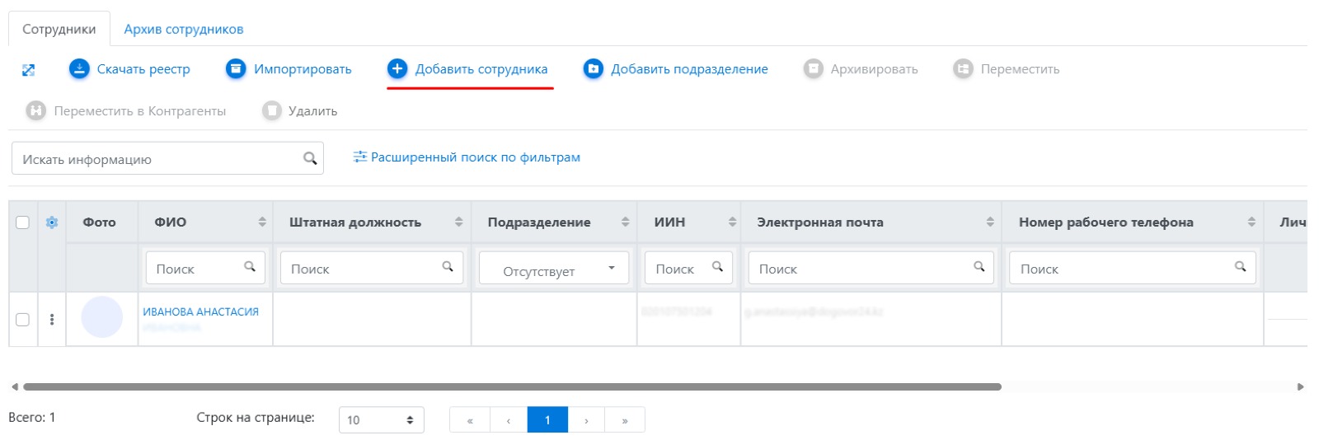Click the Архивировать icon

point(813,69)
